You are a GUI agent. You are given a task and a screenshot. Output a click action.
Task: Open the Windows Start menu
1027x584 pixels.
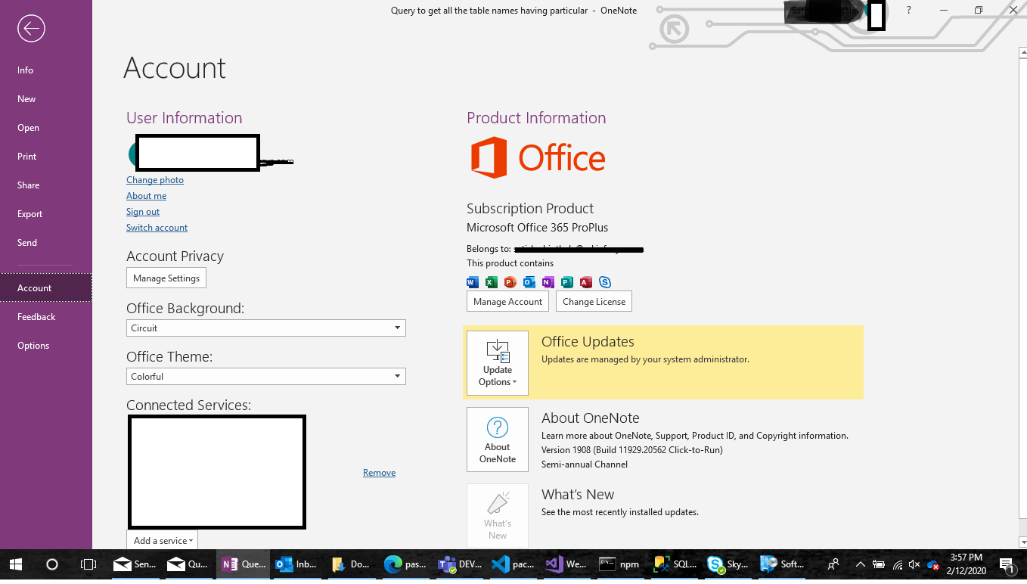coord(15,564)
